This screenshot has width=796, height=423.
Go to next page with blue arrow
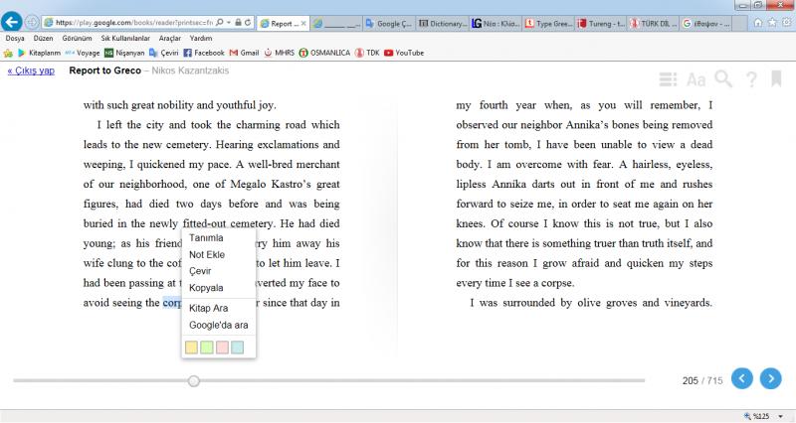click(770, 378)
